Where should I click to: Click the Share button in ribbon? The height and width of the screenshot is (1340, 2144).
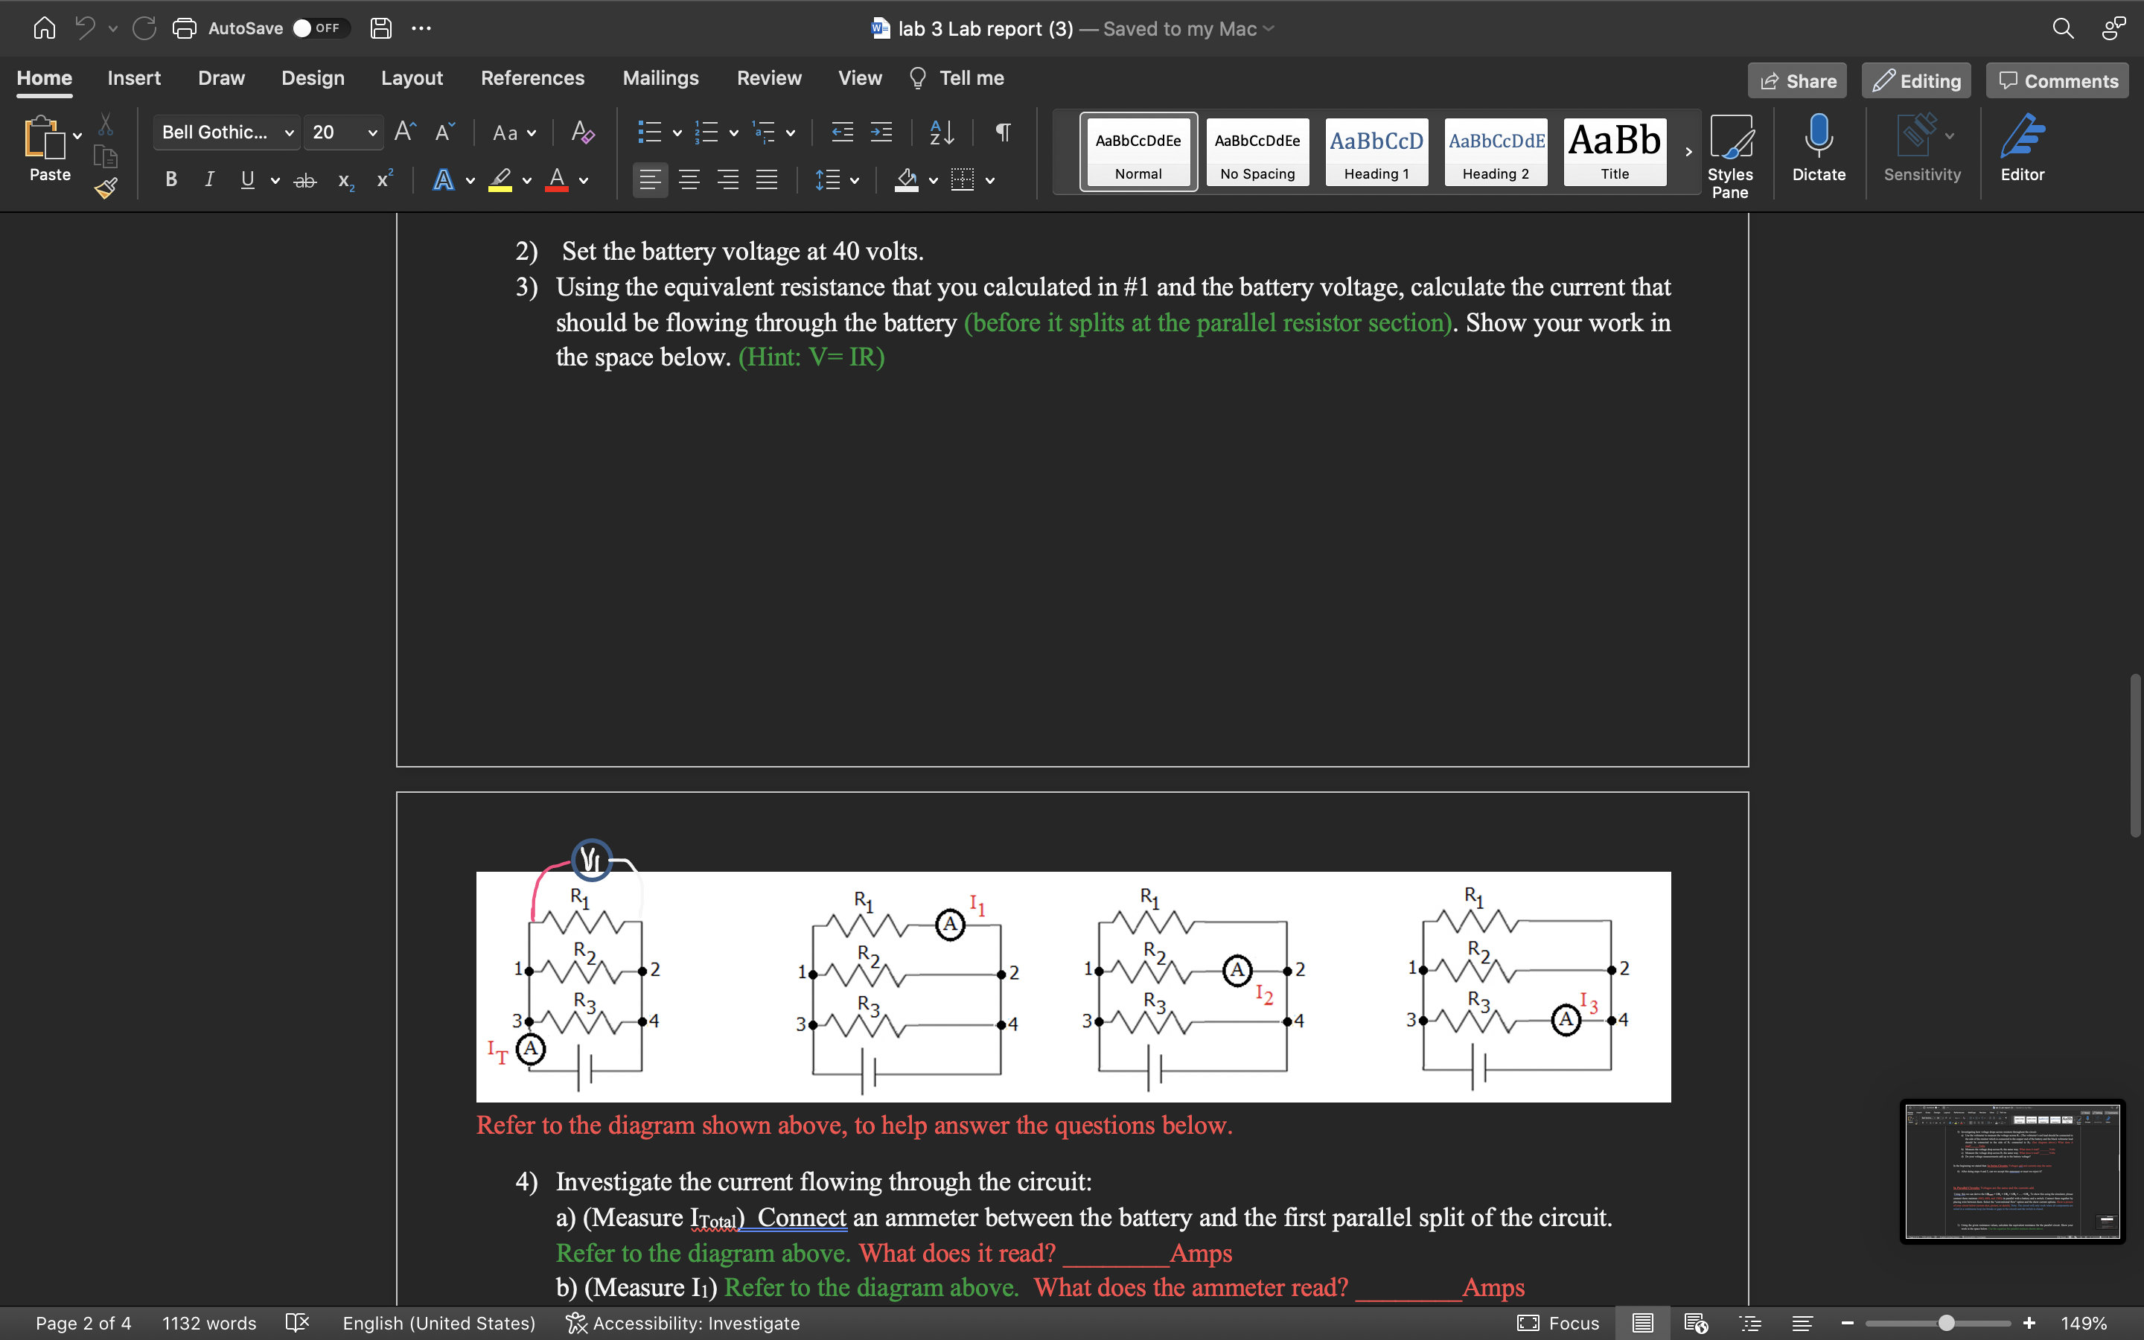[1796, 80]
